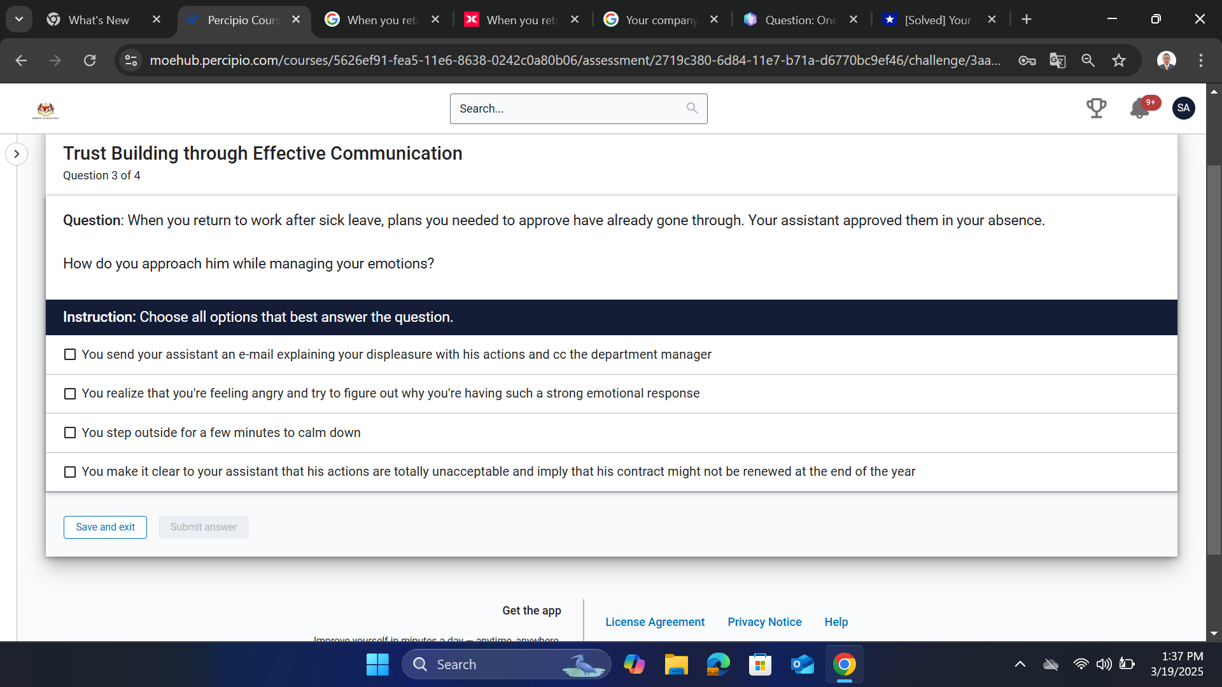This screenshot has width=1222, height=687.
Task: Bookmark this page with the star
Action: [1118, 60]
